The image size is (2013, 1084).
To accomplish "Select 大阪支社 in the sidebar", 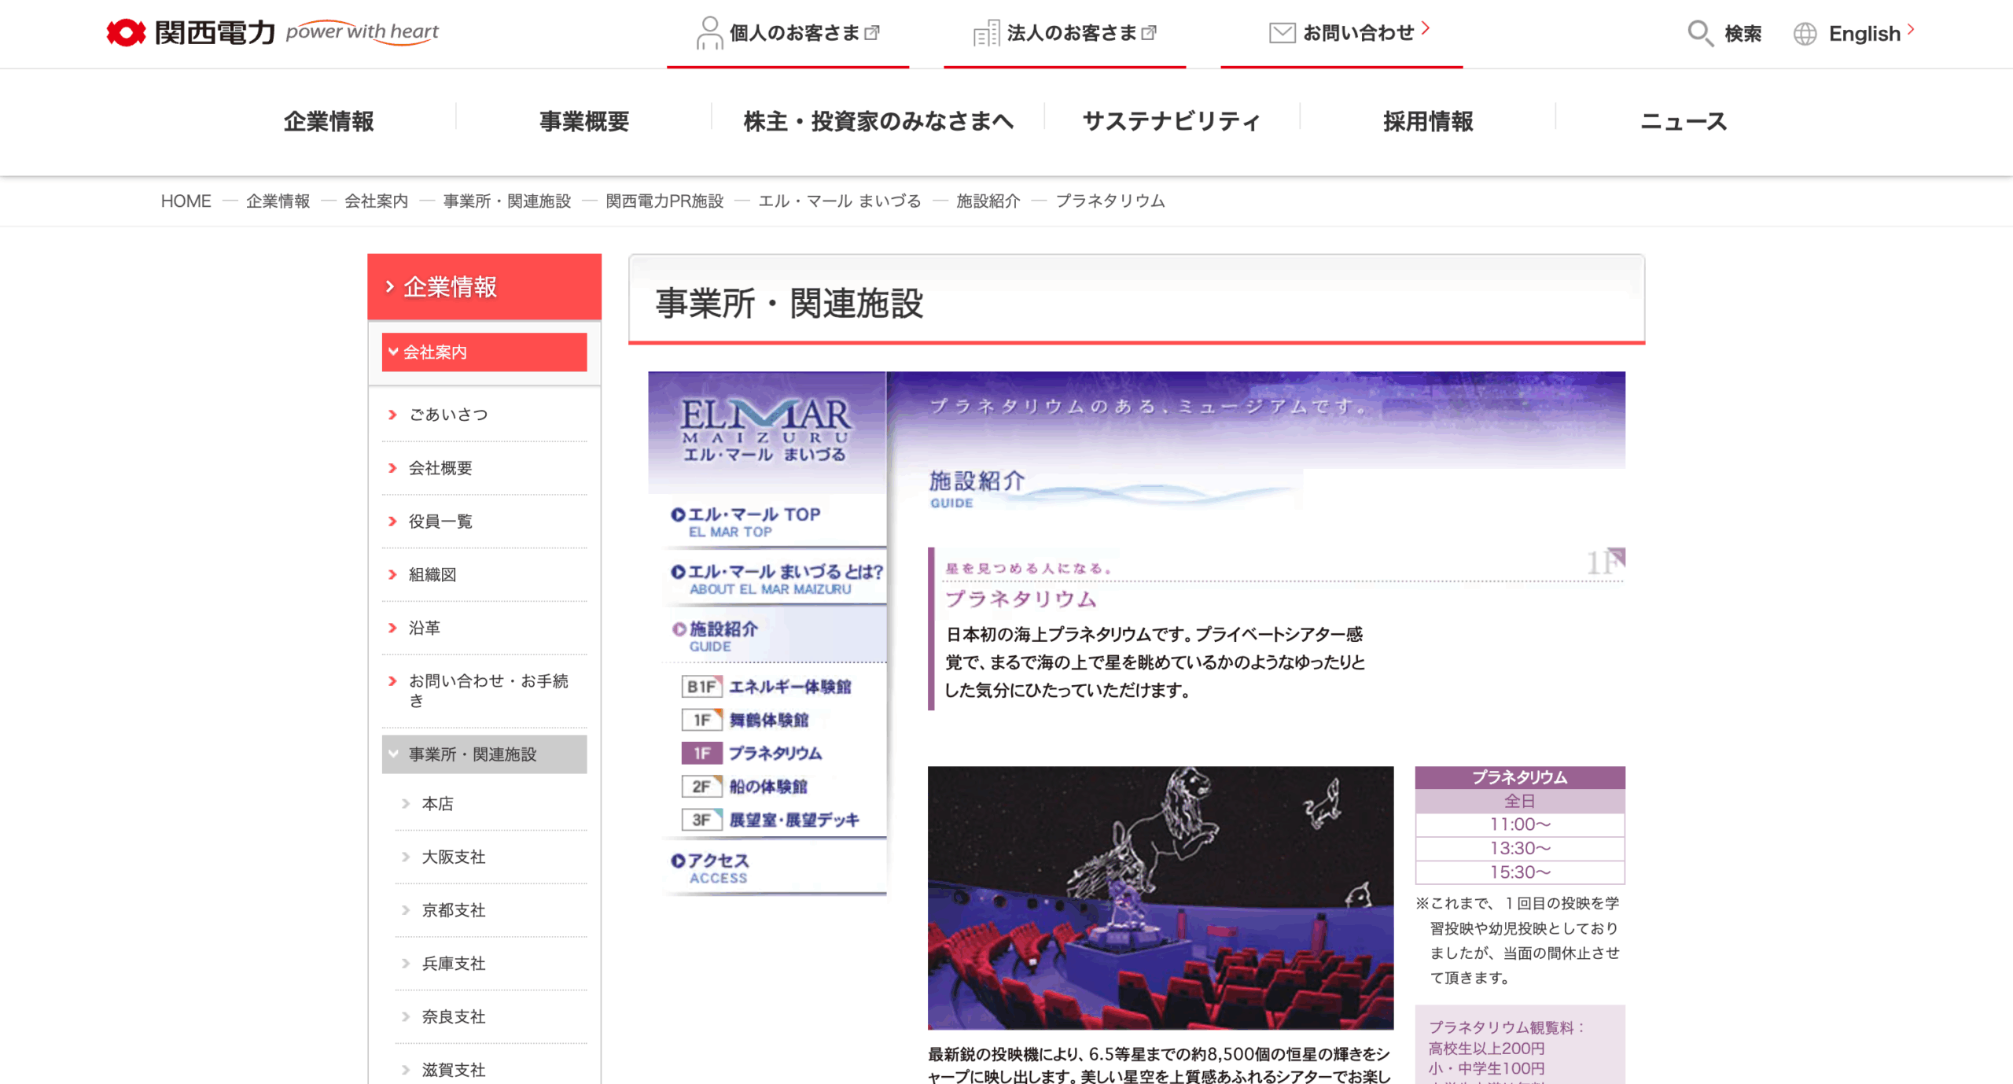I will coord(454,857).
